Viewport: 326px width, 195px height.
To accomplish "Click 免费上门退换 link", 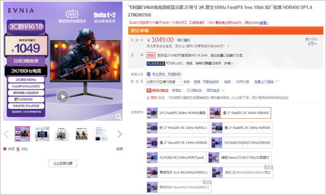I will point(263,82).
